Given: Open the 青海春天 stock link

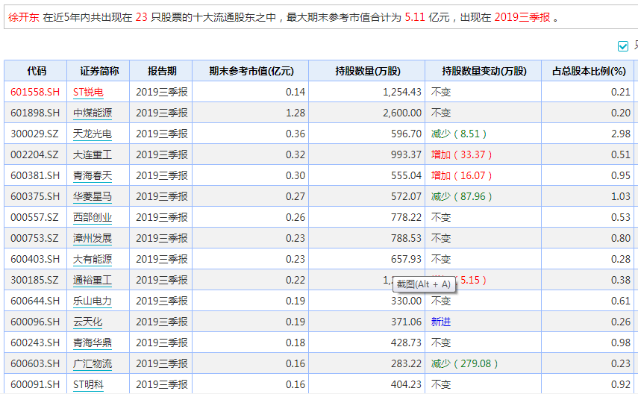Looking at the screenshot, I should tap(93, 175).
